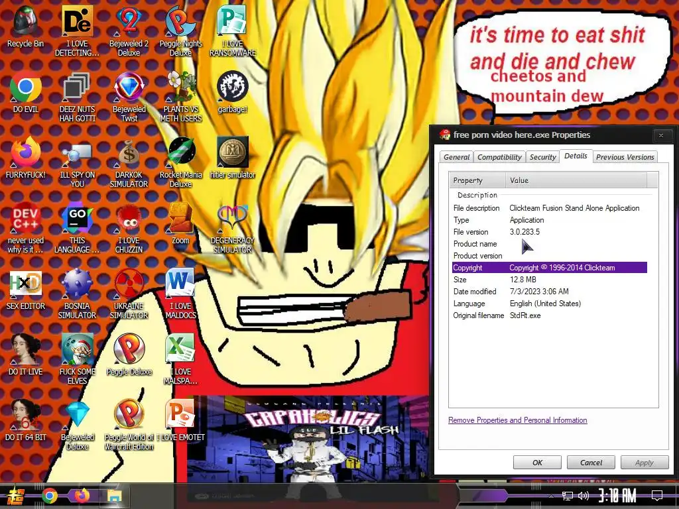
Task: Select the 'DEGENERACY SIMULATOR' icon
Action: click(x=233, y=228)
